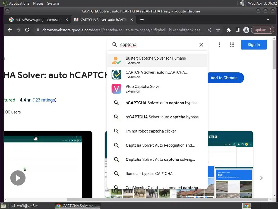Screen dimensions: 278x209
Task: Go back to the previous page
Action: coord(10,30)
